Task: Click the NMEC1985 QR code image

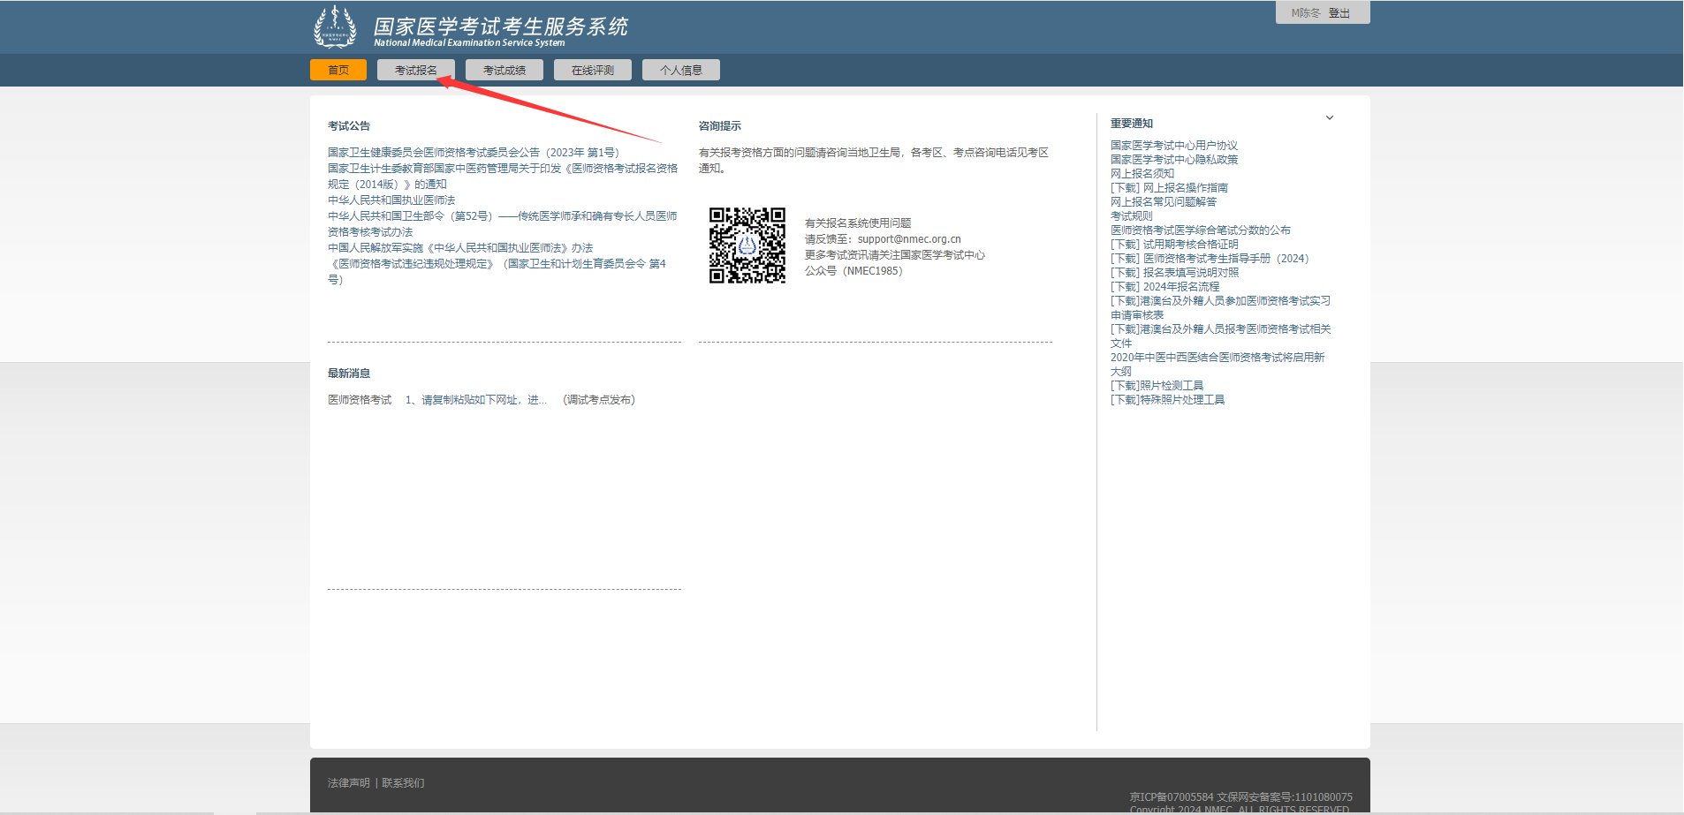Action: pos(747,245)
